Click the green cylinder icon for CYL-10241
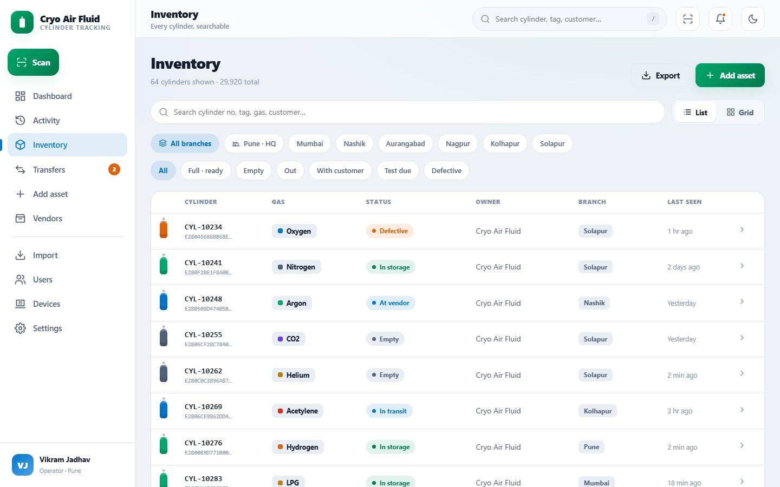Image resolution: width=780 pixels, height=487 pixels. tap(164, 265)
